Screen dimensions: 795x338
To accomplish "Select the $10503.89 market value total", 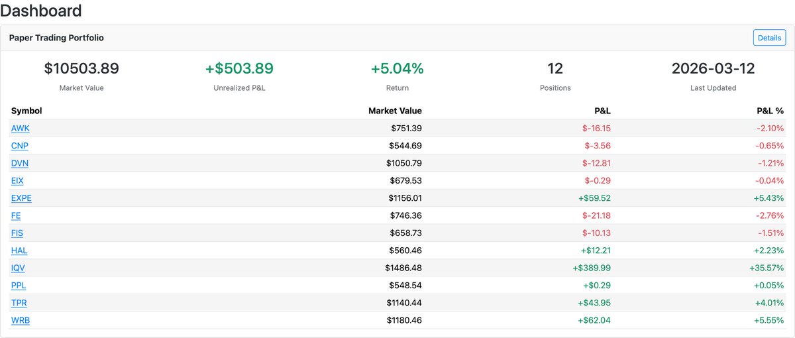I will (81, 68).
